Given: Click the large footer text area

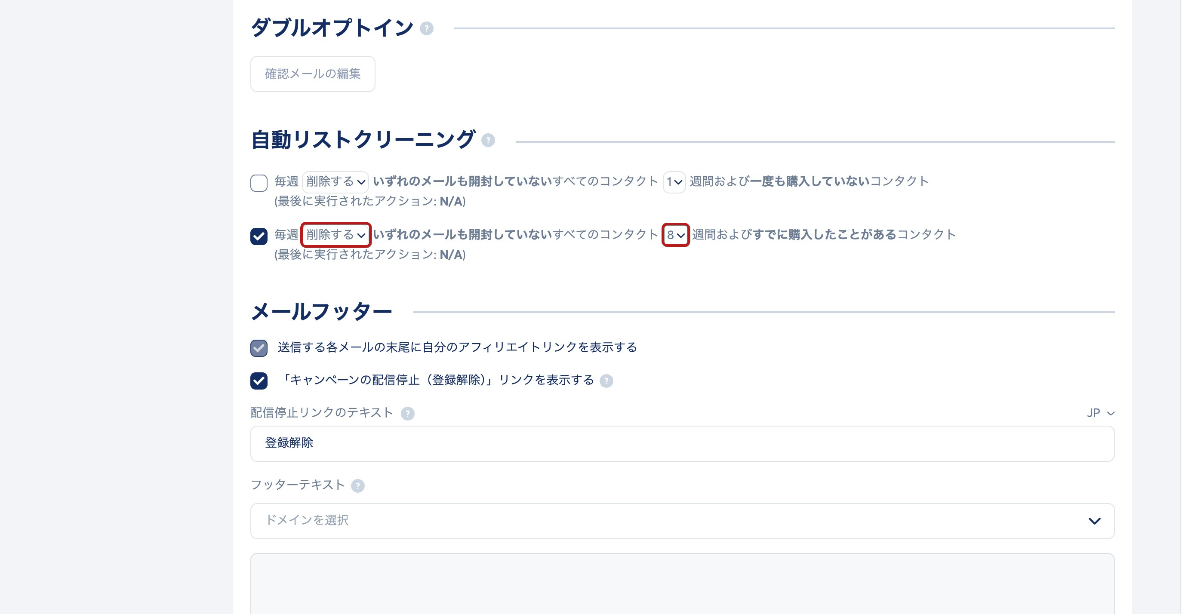Looking at the screenshot, I should [x=682, y=585].
